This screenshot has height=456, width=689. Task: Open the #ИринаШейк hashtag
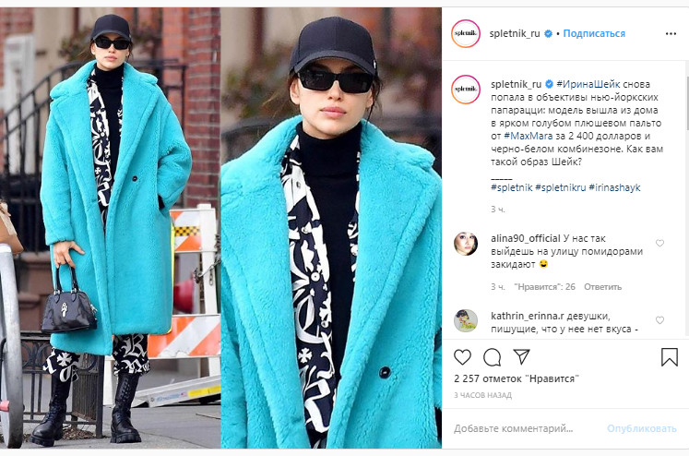point(588,84)
